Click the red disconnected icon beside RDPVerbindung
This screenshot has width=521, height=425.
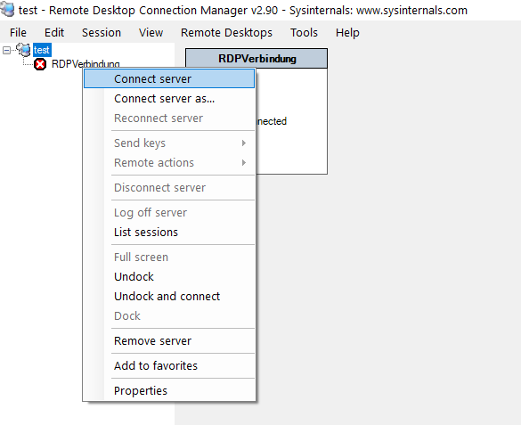coord(40,64)
